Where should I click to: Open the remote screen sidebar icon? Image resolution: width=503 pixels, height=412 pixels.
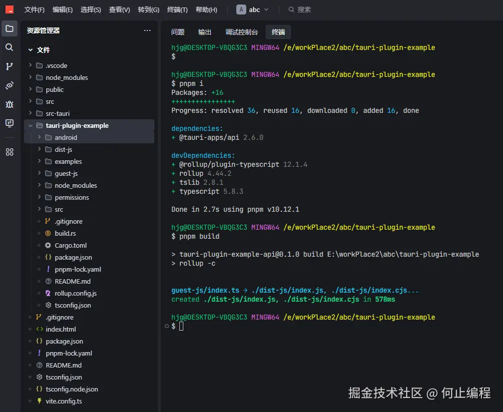pos(9,123)
